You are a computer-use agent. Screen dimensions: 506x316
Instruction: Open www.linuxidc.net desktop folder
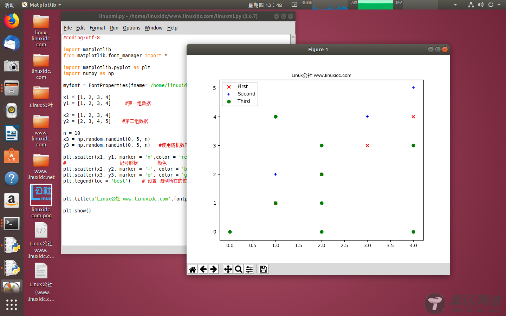point(41,167)
